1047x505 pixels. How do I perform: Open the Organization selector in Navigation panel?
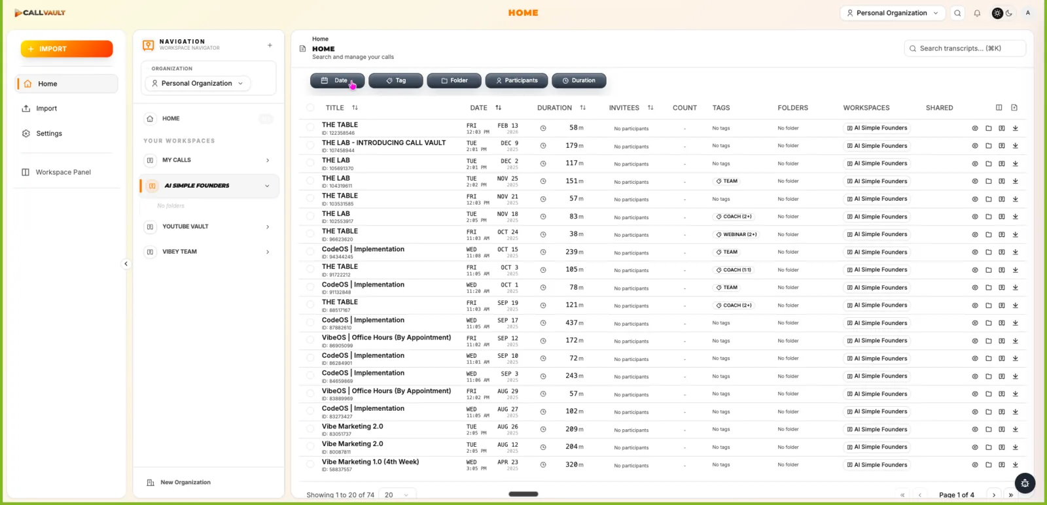pyautogui.click(x=198, y=84)
